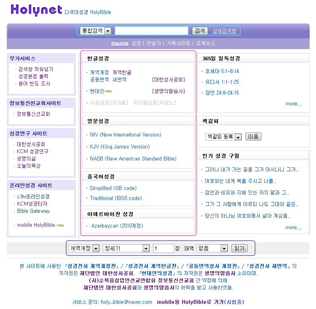Viewport: 316px width, 309px height.
Task: Click the Holynet logo
Action: (x=36, y=10)
